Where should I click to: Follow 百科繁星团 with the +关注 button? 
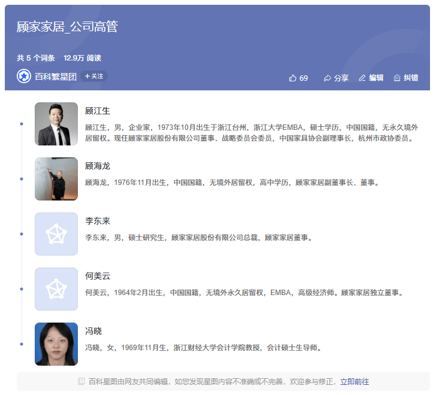click(x=94, y=76)
